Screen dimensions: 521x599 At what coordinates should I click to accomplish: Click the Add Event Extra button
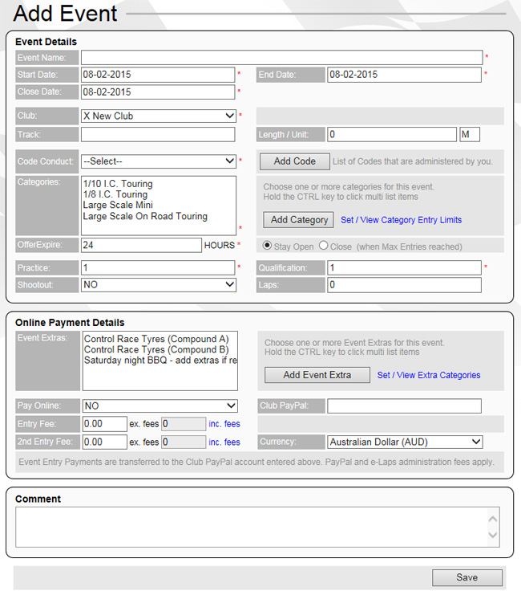pos(317,375)
